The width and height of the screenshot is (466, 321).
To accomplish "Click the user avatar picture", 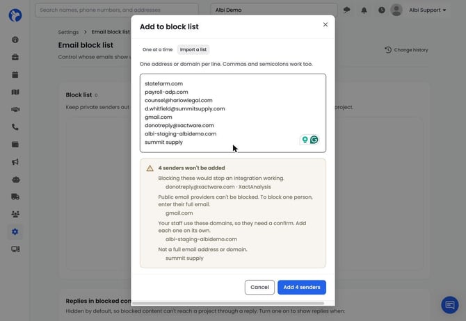I will click(x=396, y=10).
